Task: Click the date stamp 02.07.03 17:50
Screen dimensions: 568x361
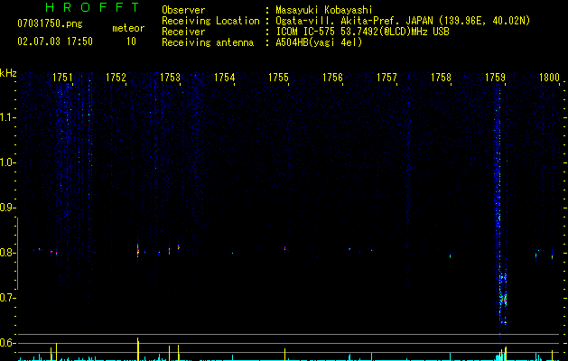Action: [55, 42]
